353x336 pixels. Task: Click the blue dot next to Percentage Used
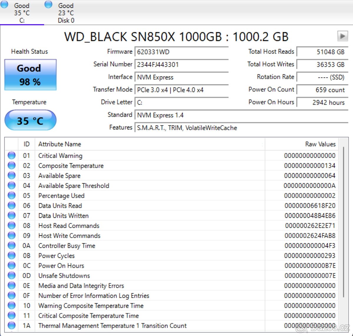click(11, 195)
